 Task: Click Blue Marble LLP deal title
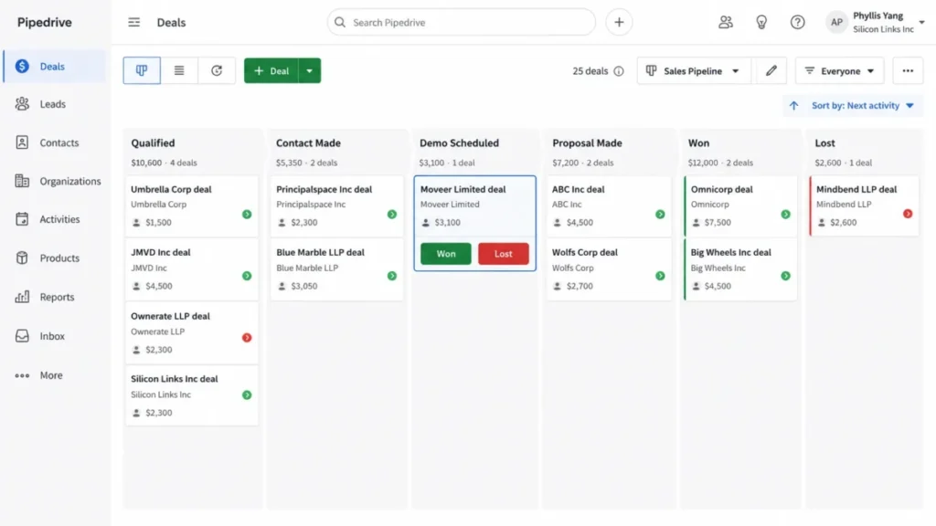[x=320, y=252]
